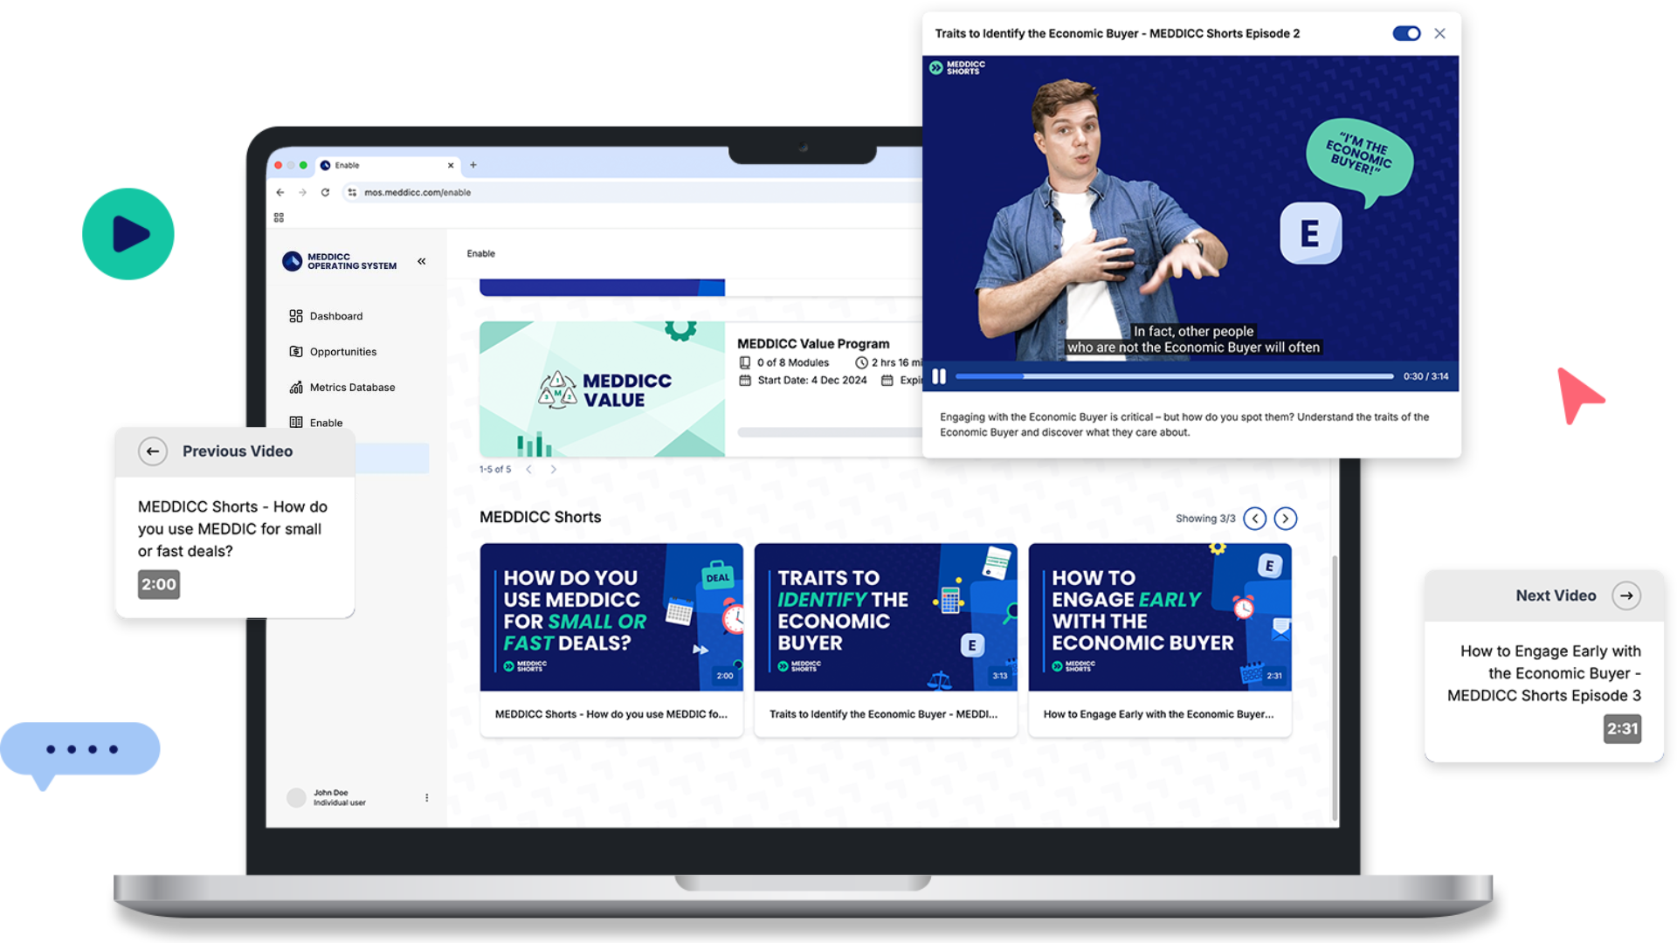Image resolution: width=1677 pixels, height=943 pixels.
Task: Go forward with the Next Video arrow
Action: (x=1626, y=595)
